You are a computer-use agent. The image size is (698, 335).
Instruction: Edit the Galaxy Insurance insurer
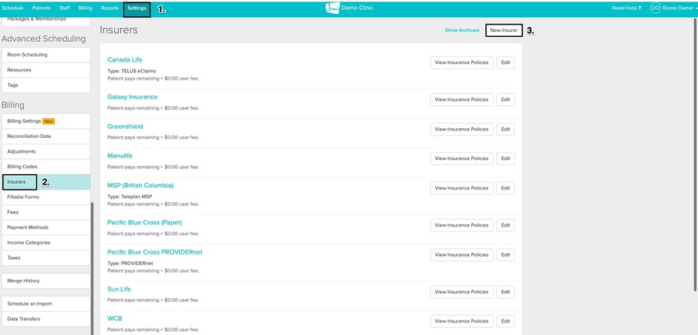505,99
